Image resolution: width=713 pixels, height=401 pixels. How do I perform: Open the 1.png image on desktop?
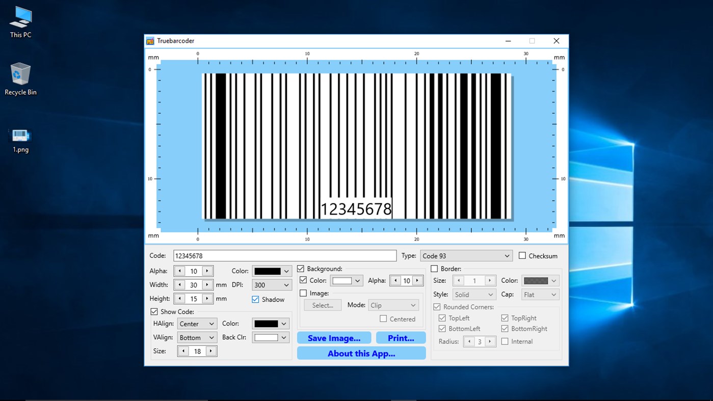pos(20,136)
